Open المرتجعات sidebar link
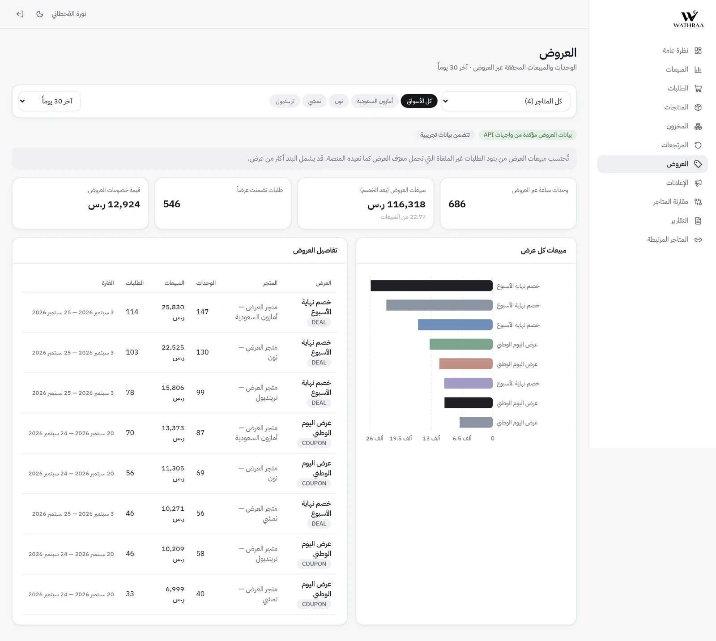 652,145
